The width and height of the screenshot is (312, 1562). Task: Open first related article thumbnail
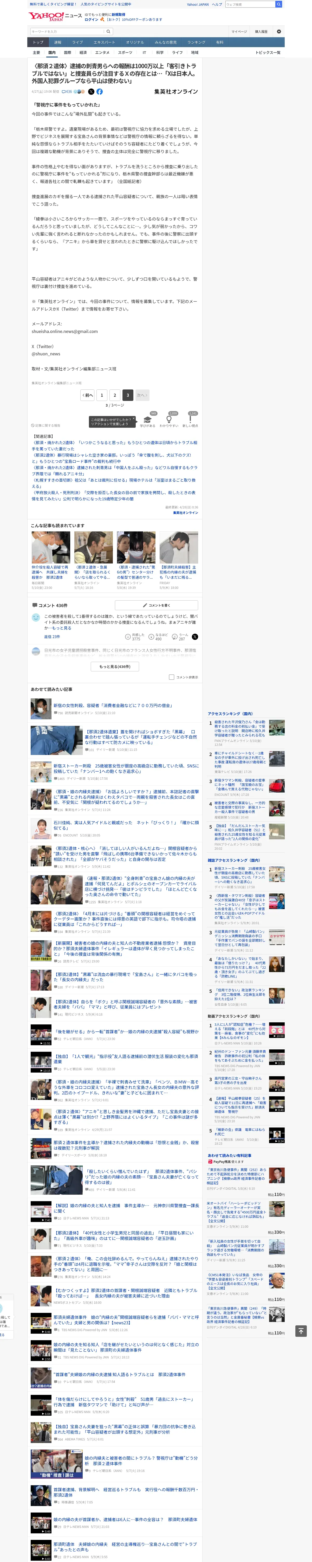click(x=51, y=547)
